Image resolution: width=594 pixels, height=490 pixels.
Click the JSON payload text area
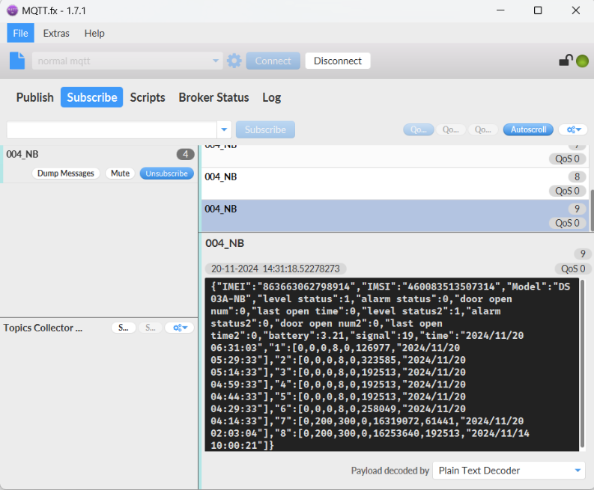pos(392,365)
